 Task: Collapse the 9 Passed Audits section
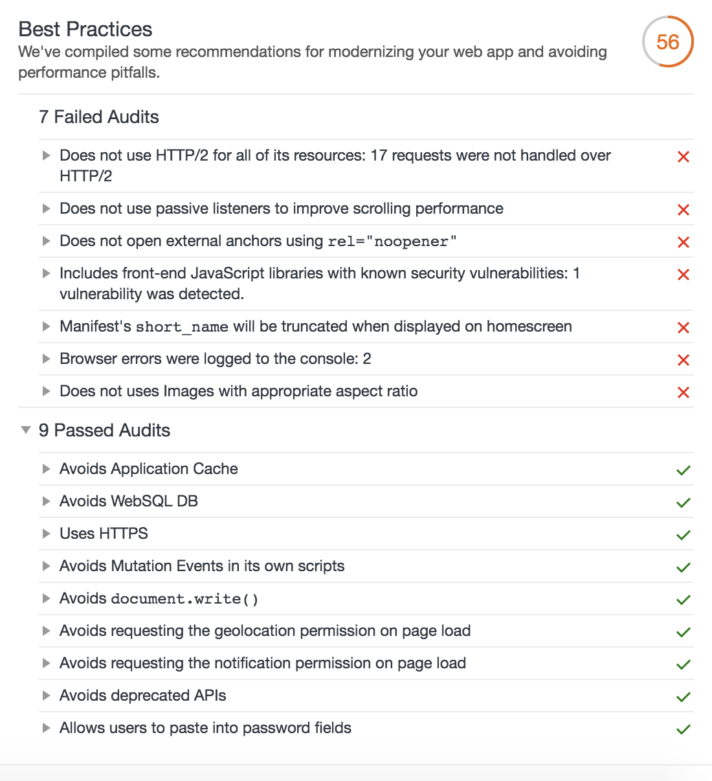26,430
